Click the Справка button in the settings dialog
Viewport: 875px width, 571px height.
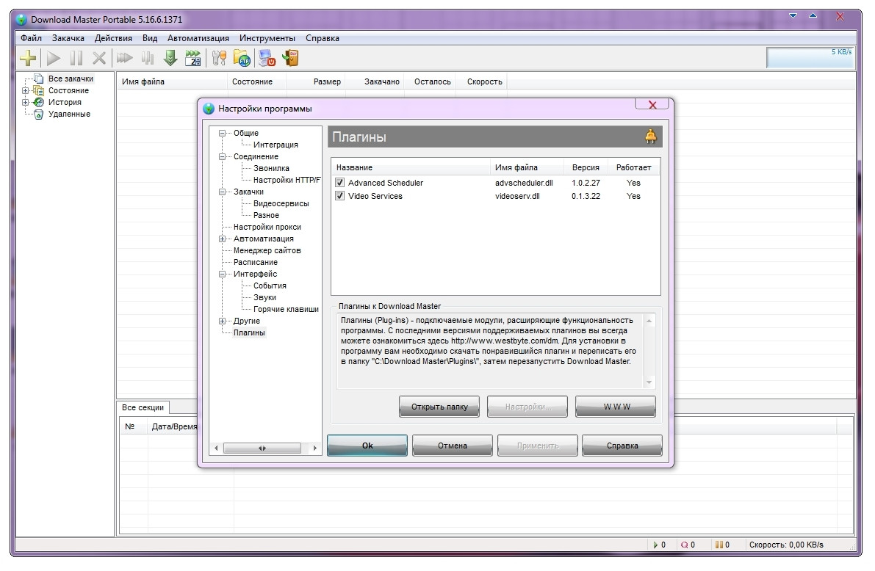coord(622,445)
